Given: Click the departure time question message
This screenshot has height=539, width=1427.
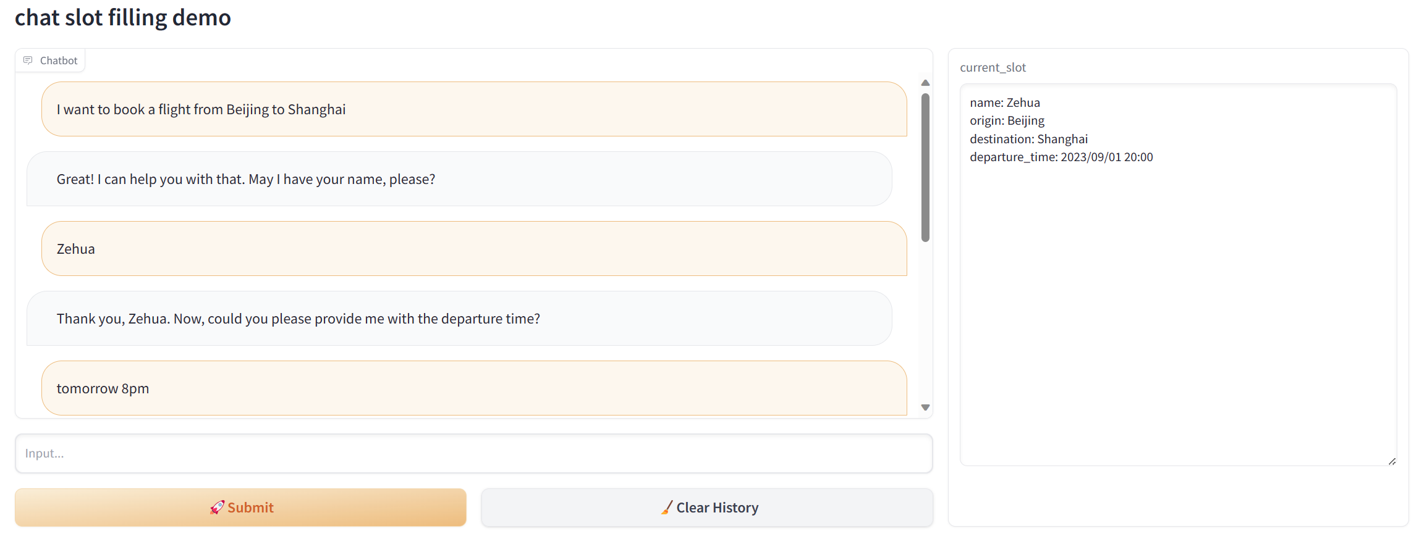Looking at the screenshot, I should 459,319.
